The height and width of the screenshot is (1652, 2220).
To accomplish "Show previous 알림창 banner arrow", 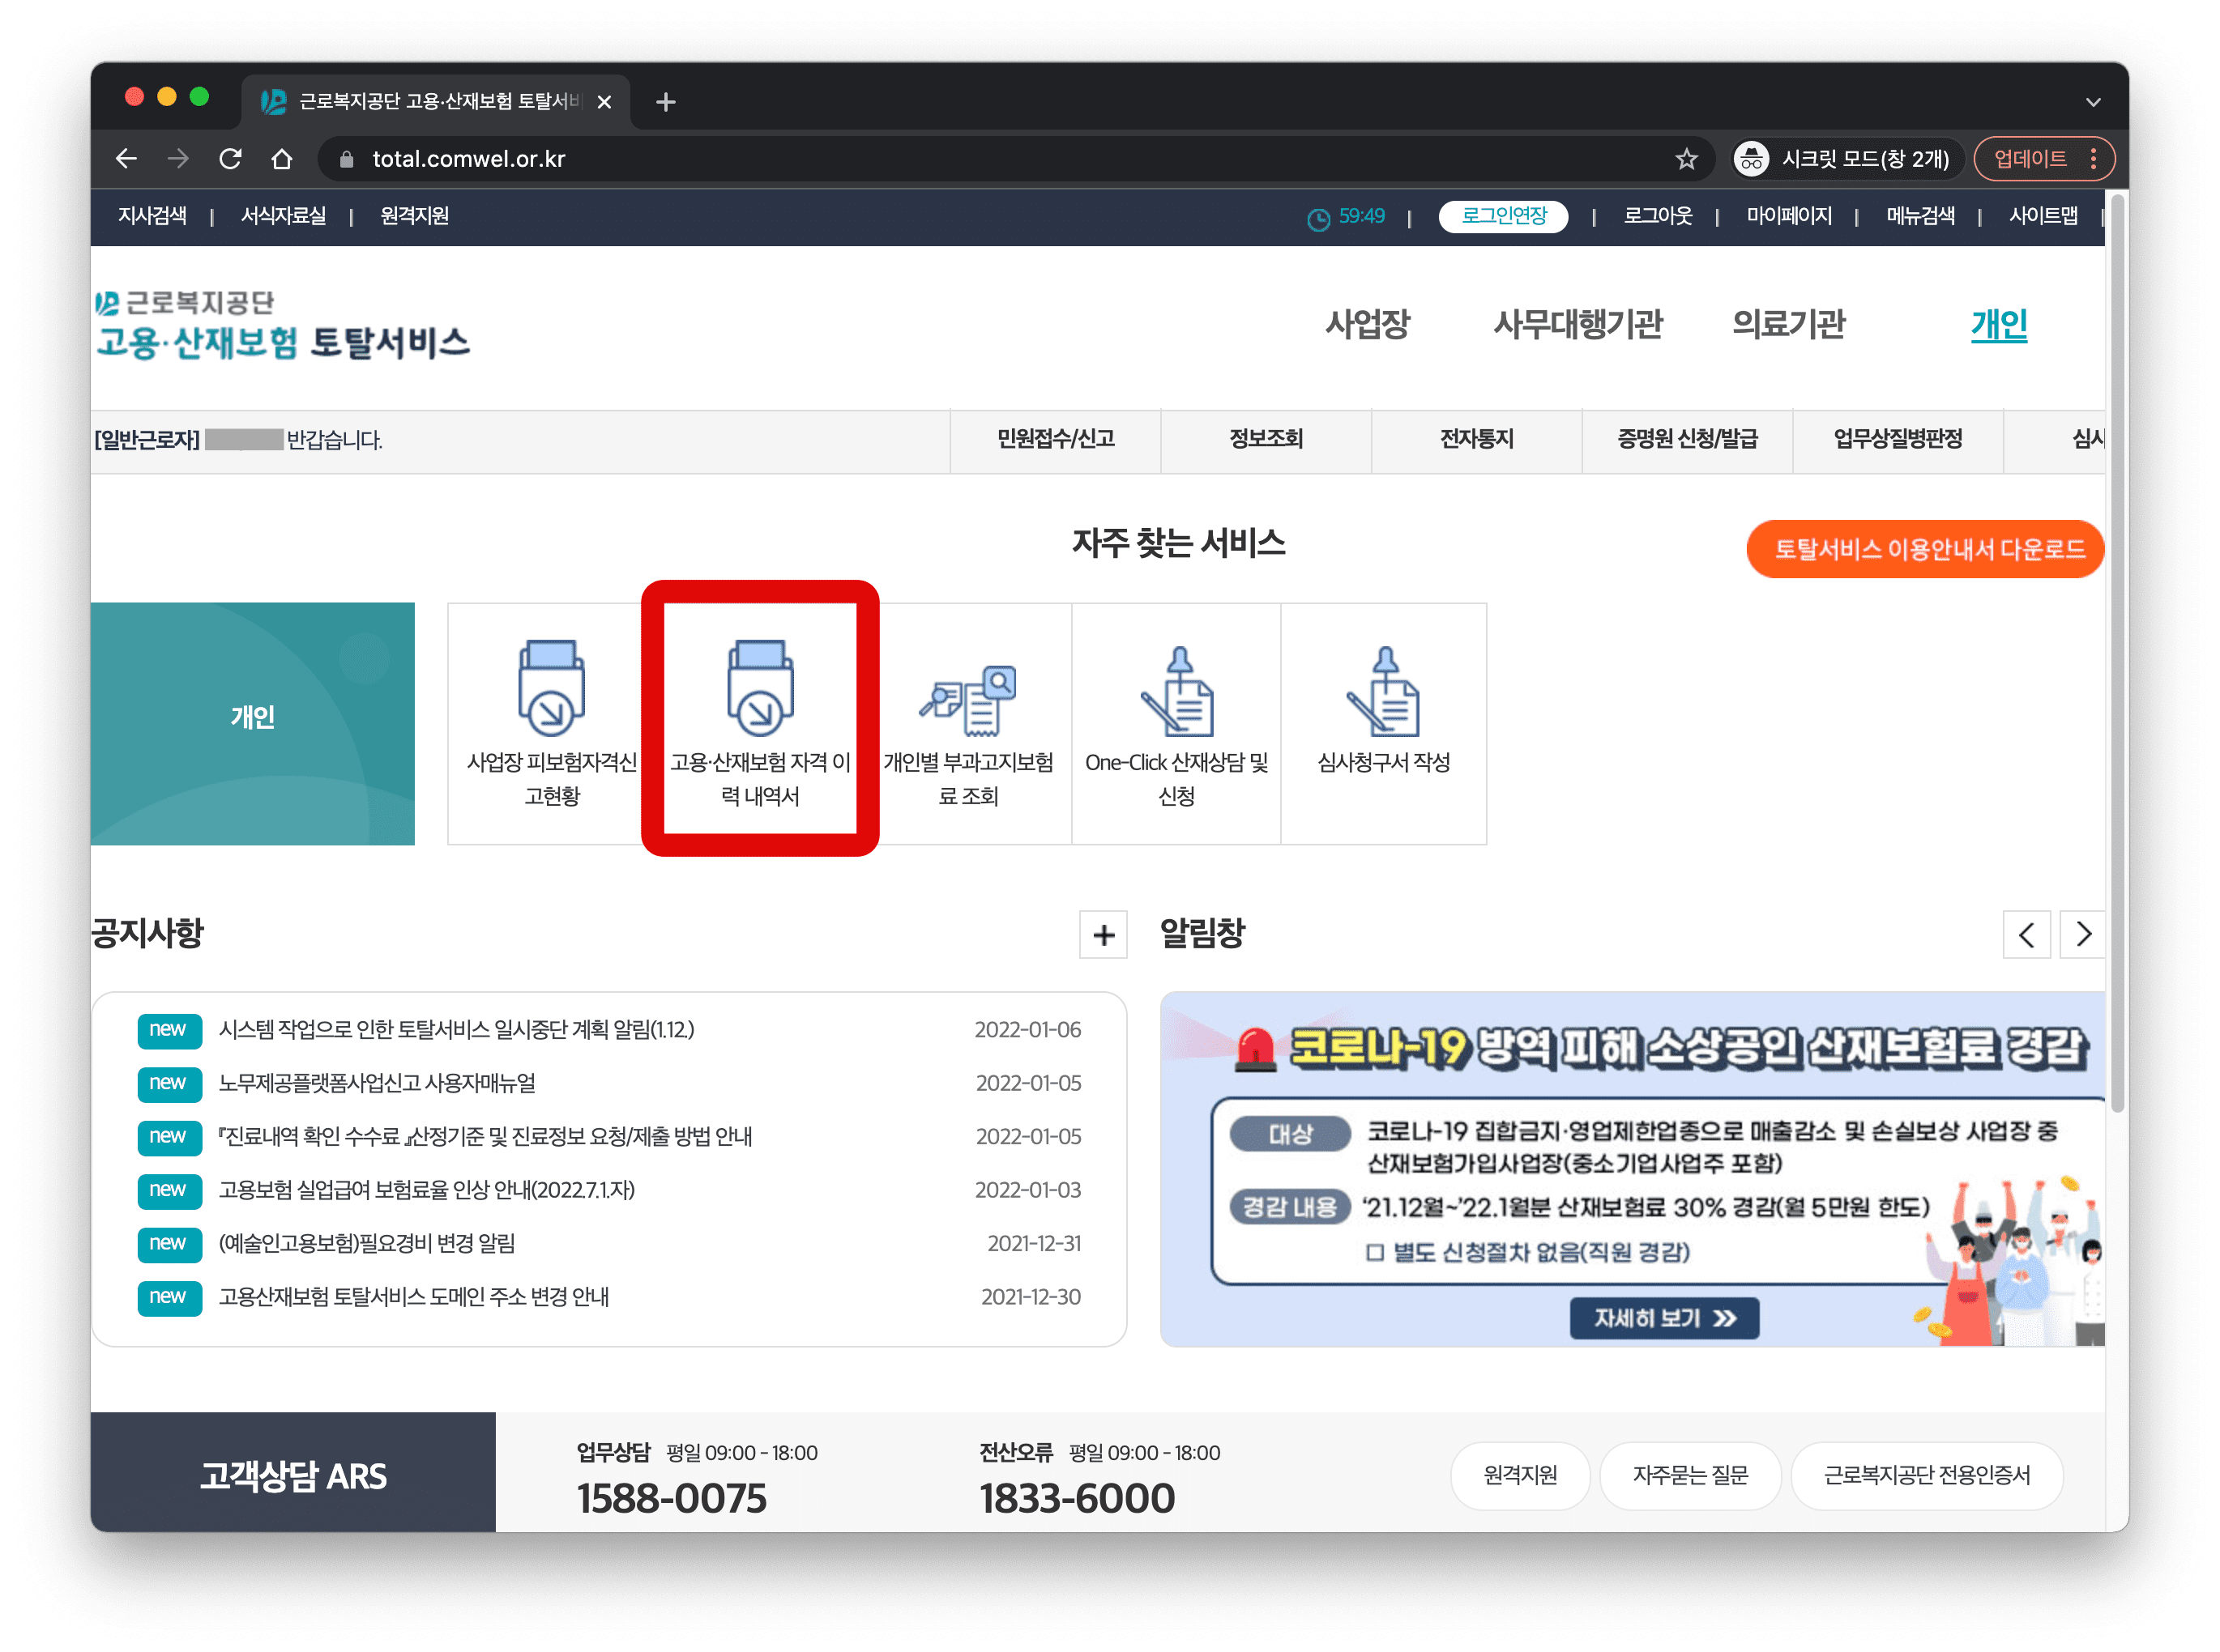I will pos(2026,935).
